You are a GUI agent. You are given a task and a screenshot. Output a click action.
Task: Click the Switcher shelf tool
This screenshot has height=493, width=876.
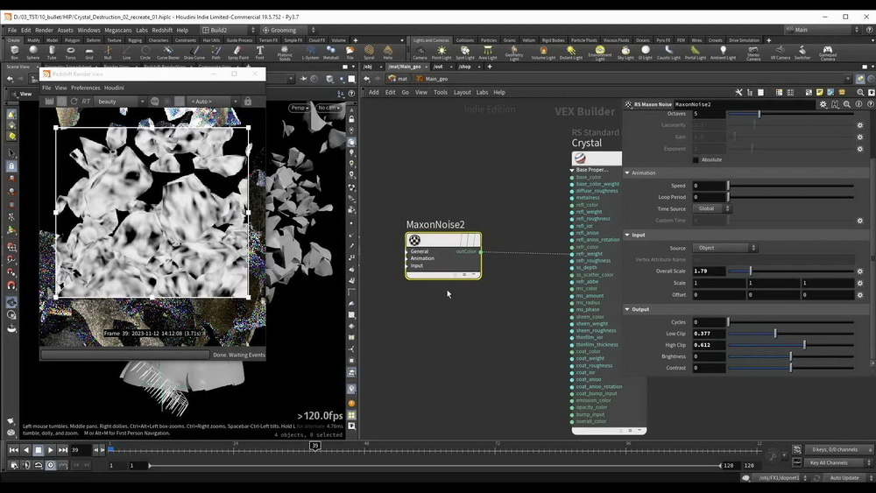(802, 53)
